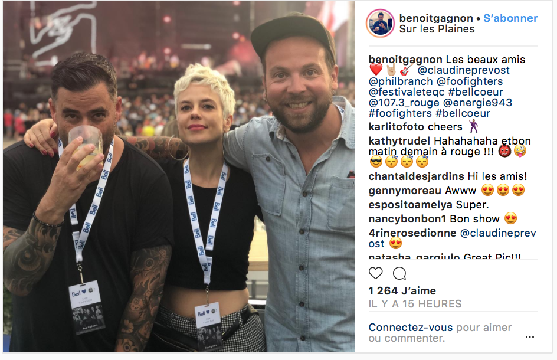Open the three-dot more options menu
This screenshot has width=557, height=360.
tap(530, 337)
